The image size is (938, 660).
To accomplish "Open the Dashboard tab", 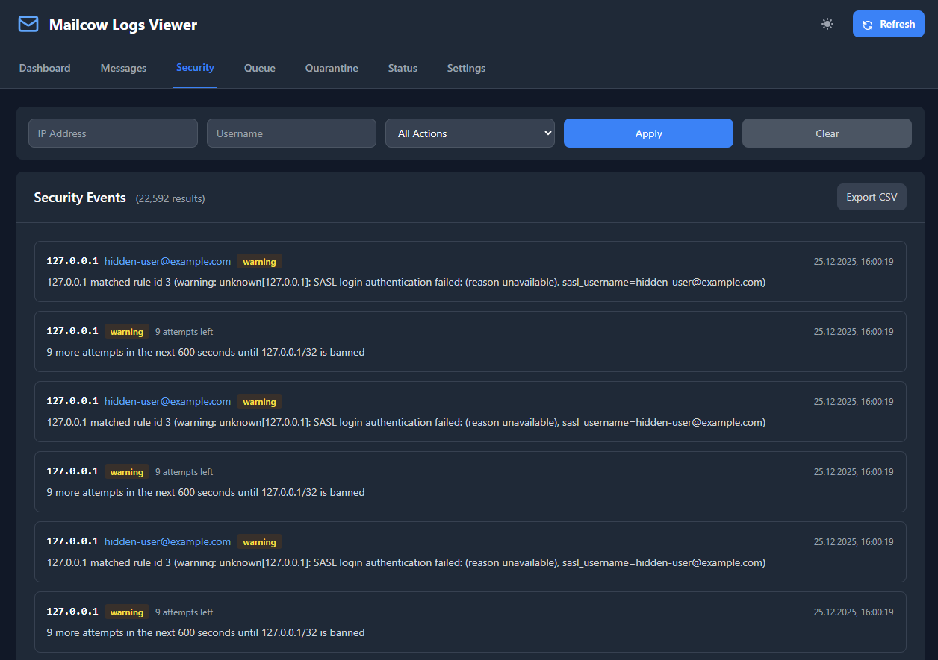I will (x=45, y=68).
